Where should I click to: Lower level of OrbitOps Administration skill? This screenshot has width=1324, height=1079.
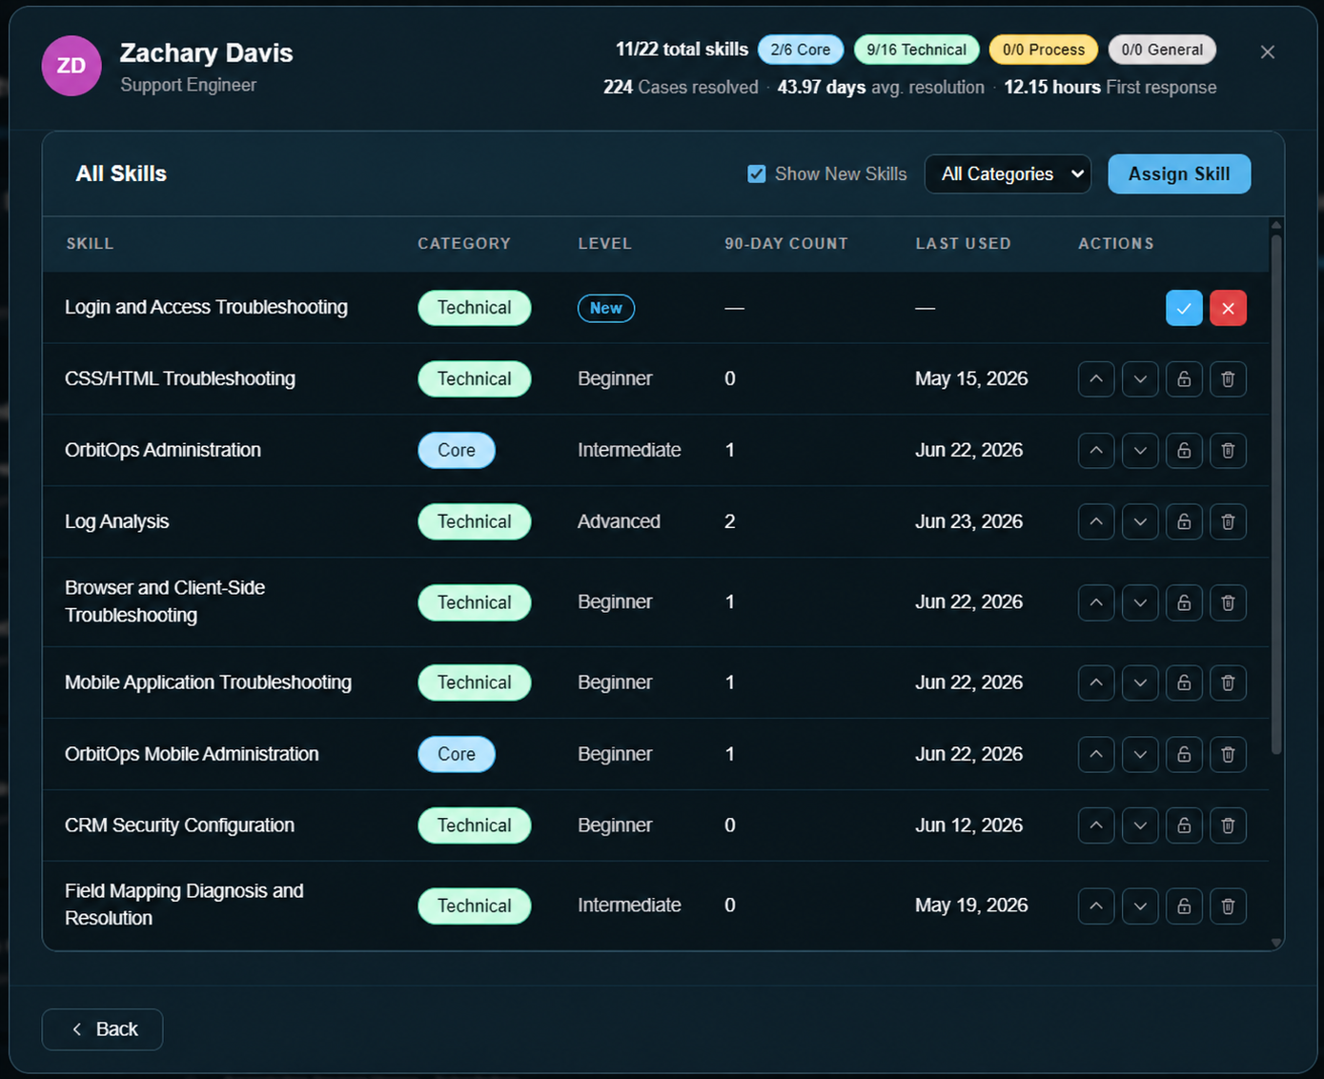(1140, 451)
